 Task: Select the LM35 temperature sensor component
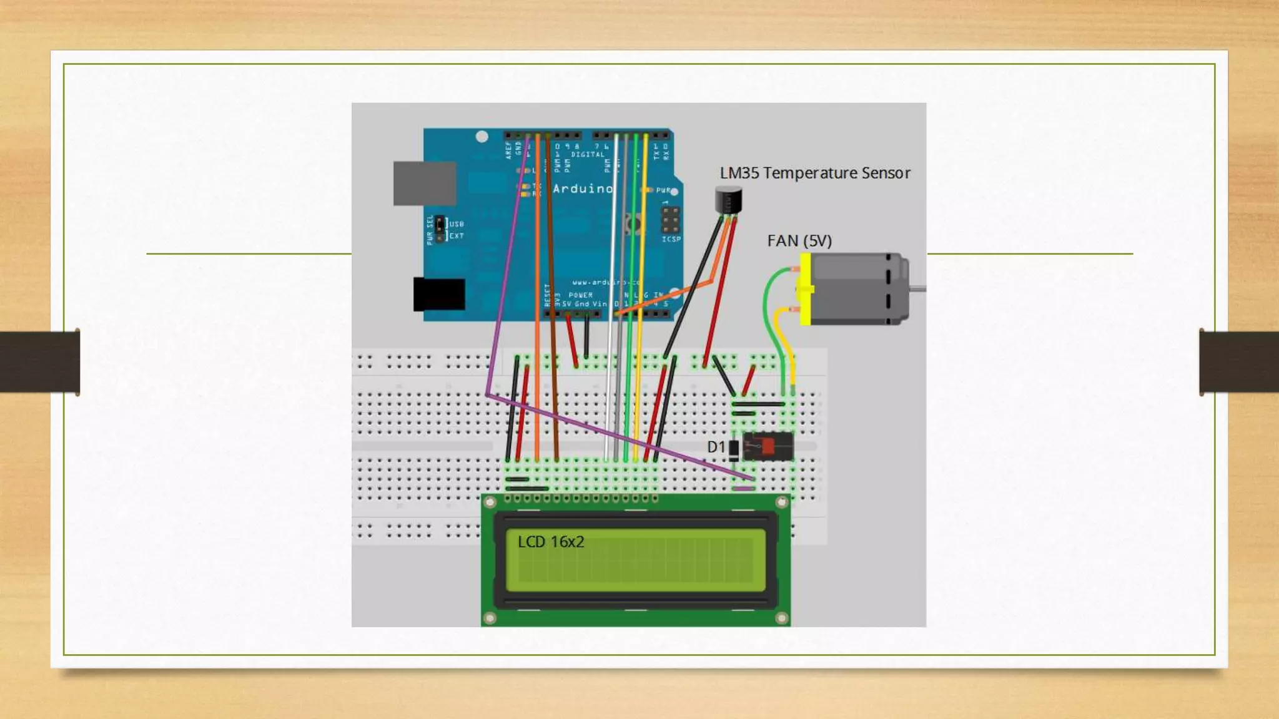[x=728, y=201]
